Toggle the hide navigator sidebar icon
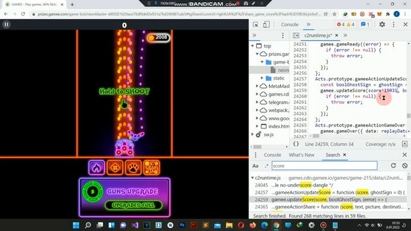 tap(296, 35)
